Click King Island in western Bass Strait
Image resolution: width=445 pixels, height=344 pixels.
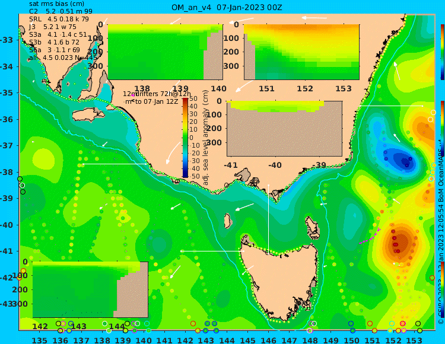coord(227,221)
